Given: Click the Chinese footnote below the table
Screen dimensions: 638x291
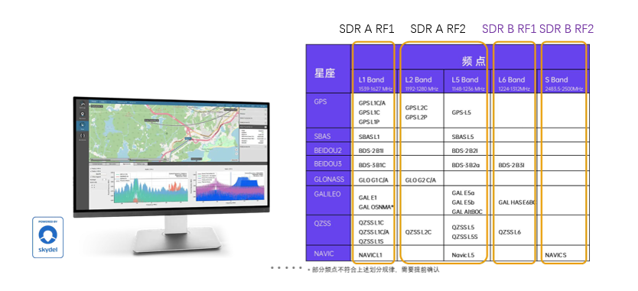Looking at the screenshot, I should point(373,270).
